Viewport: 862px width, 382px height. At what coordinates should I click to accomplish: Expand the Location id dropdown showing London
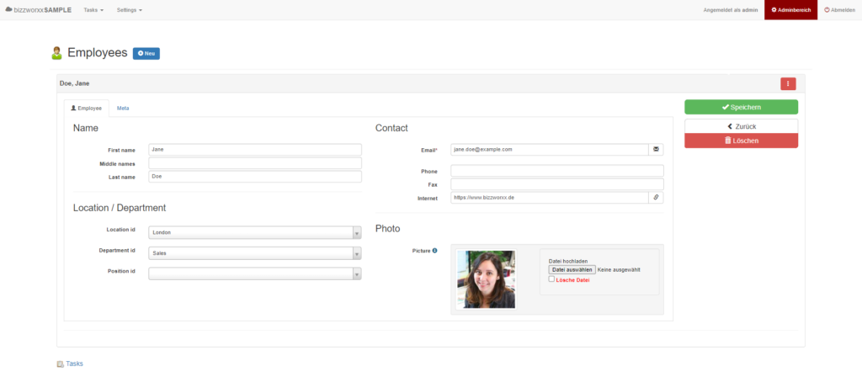coord(255,232)
